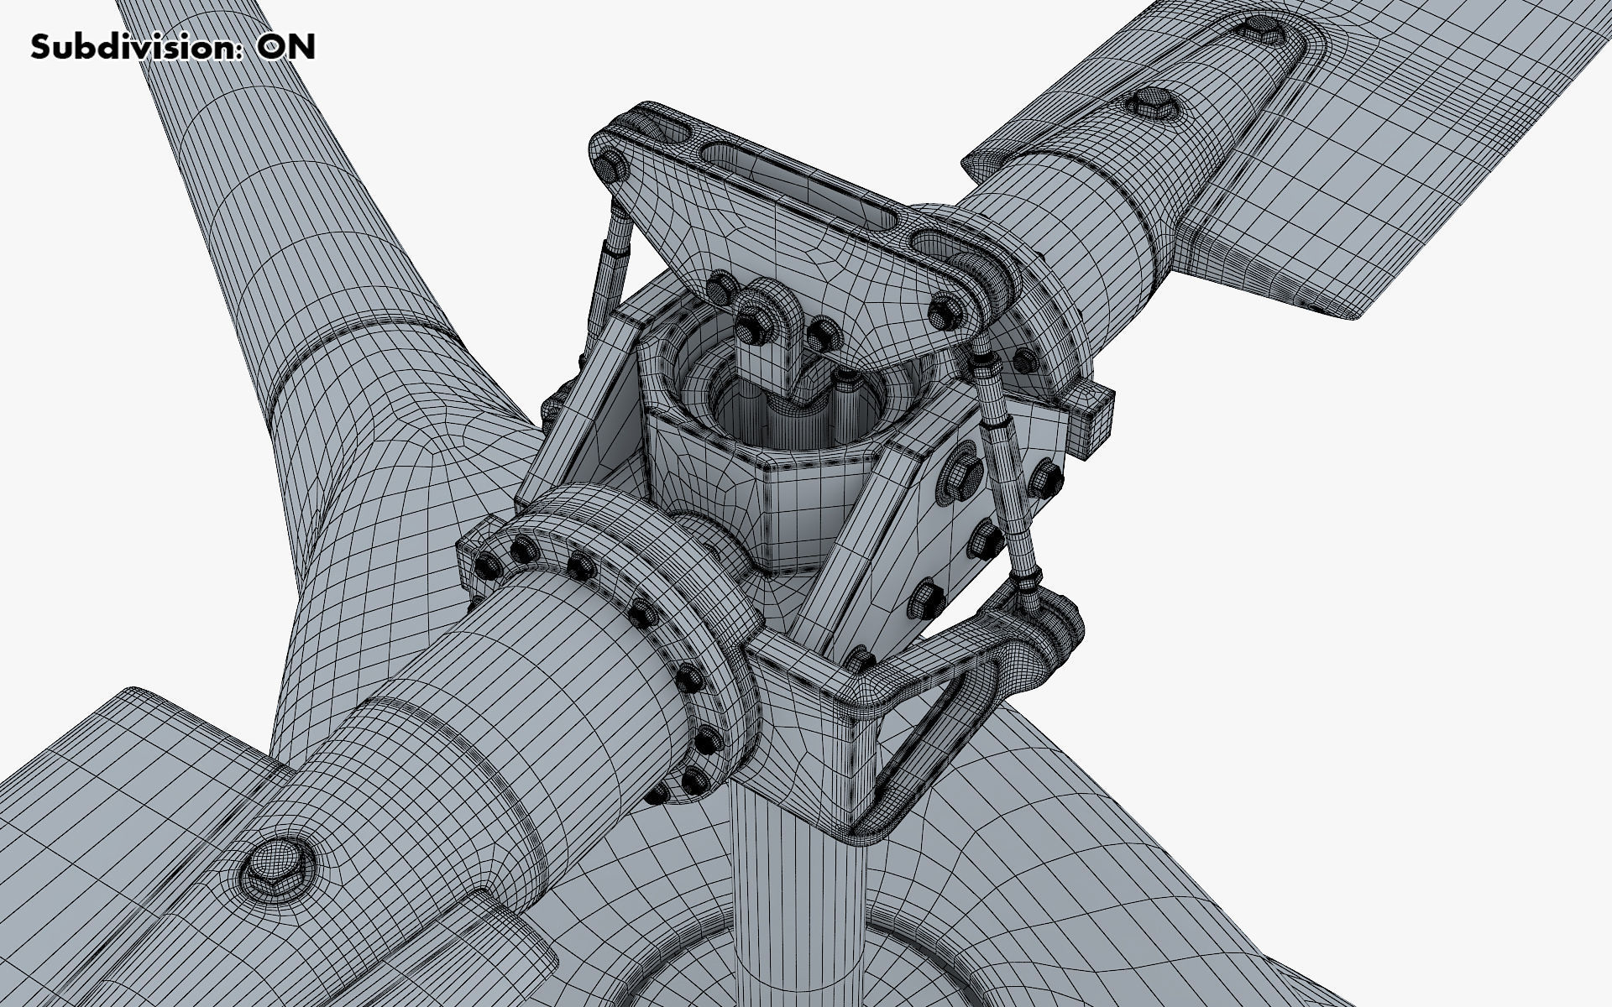Select the second hex bolt on the upper-right blade grip
The image size is (1612, 1007).
(1154, 102)
